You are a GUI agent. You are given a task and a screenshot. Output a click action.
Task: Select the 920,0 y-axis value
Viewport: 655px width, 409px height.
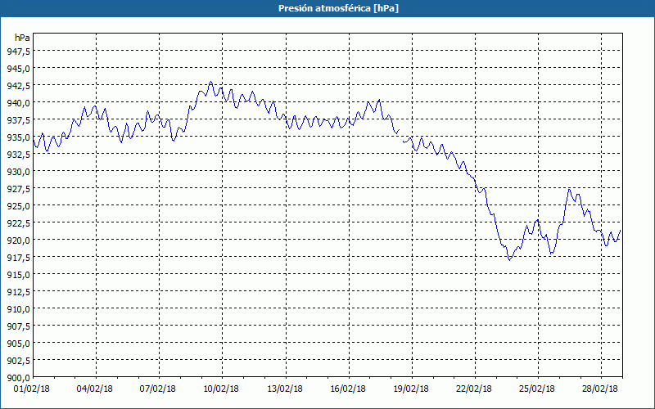click(18, 240)
